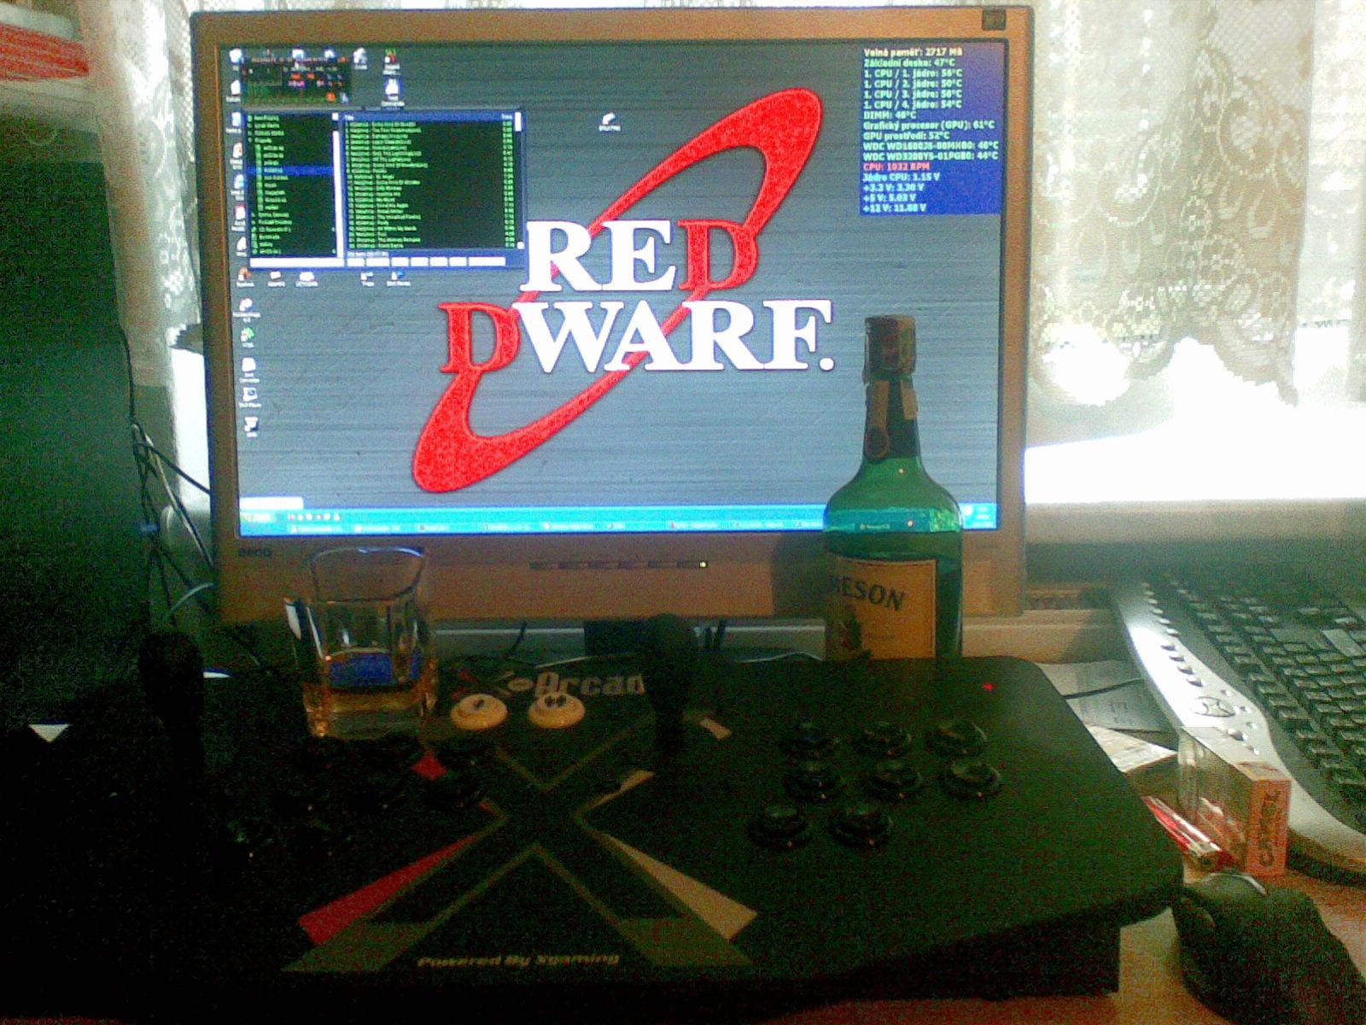Click the first track row in the playlist

(429, 124)
